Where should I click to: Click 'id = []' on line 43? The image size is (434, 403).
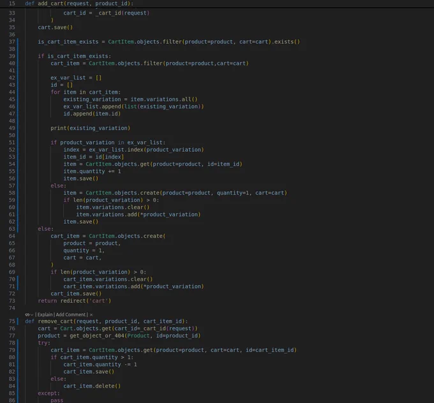62,85
